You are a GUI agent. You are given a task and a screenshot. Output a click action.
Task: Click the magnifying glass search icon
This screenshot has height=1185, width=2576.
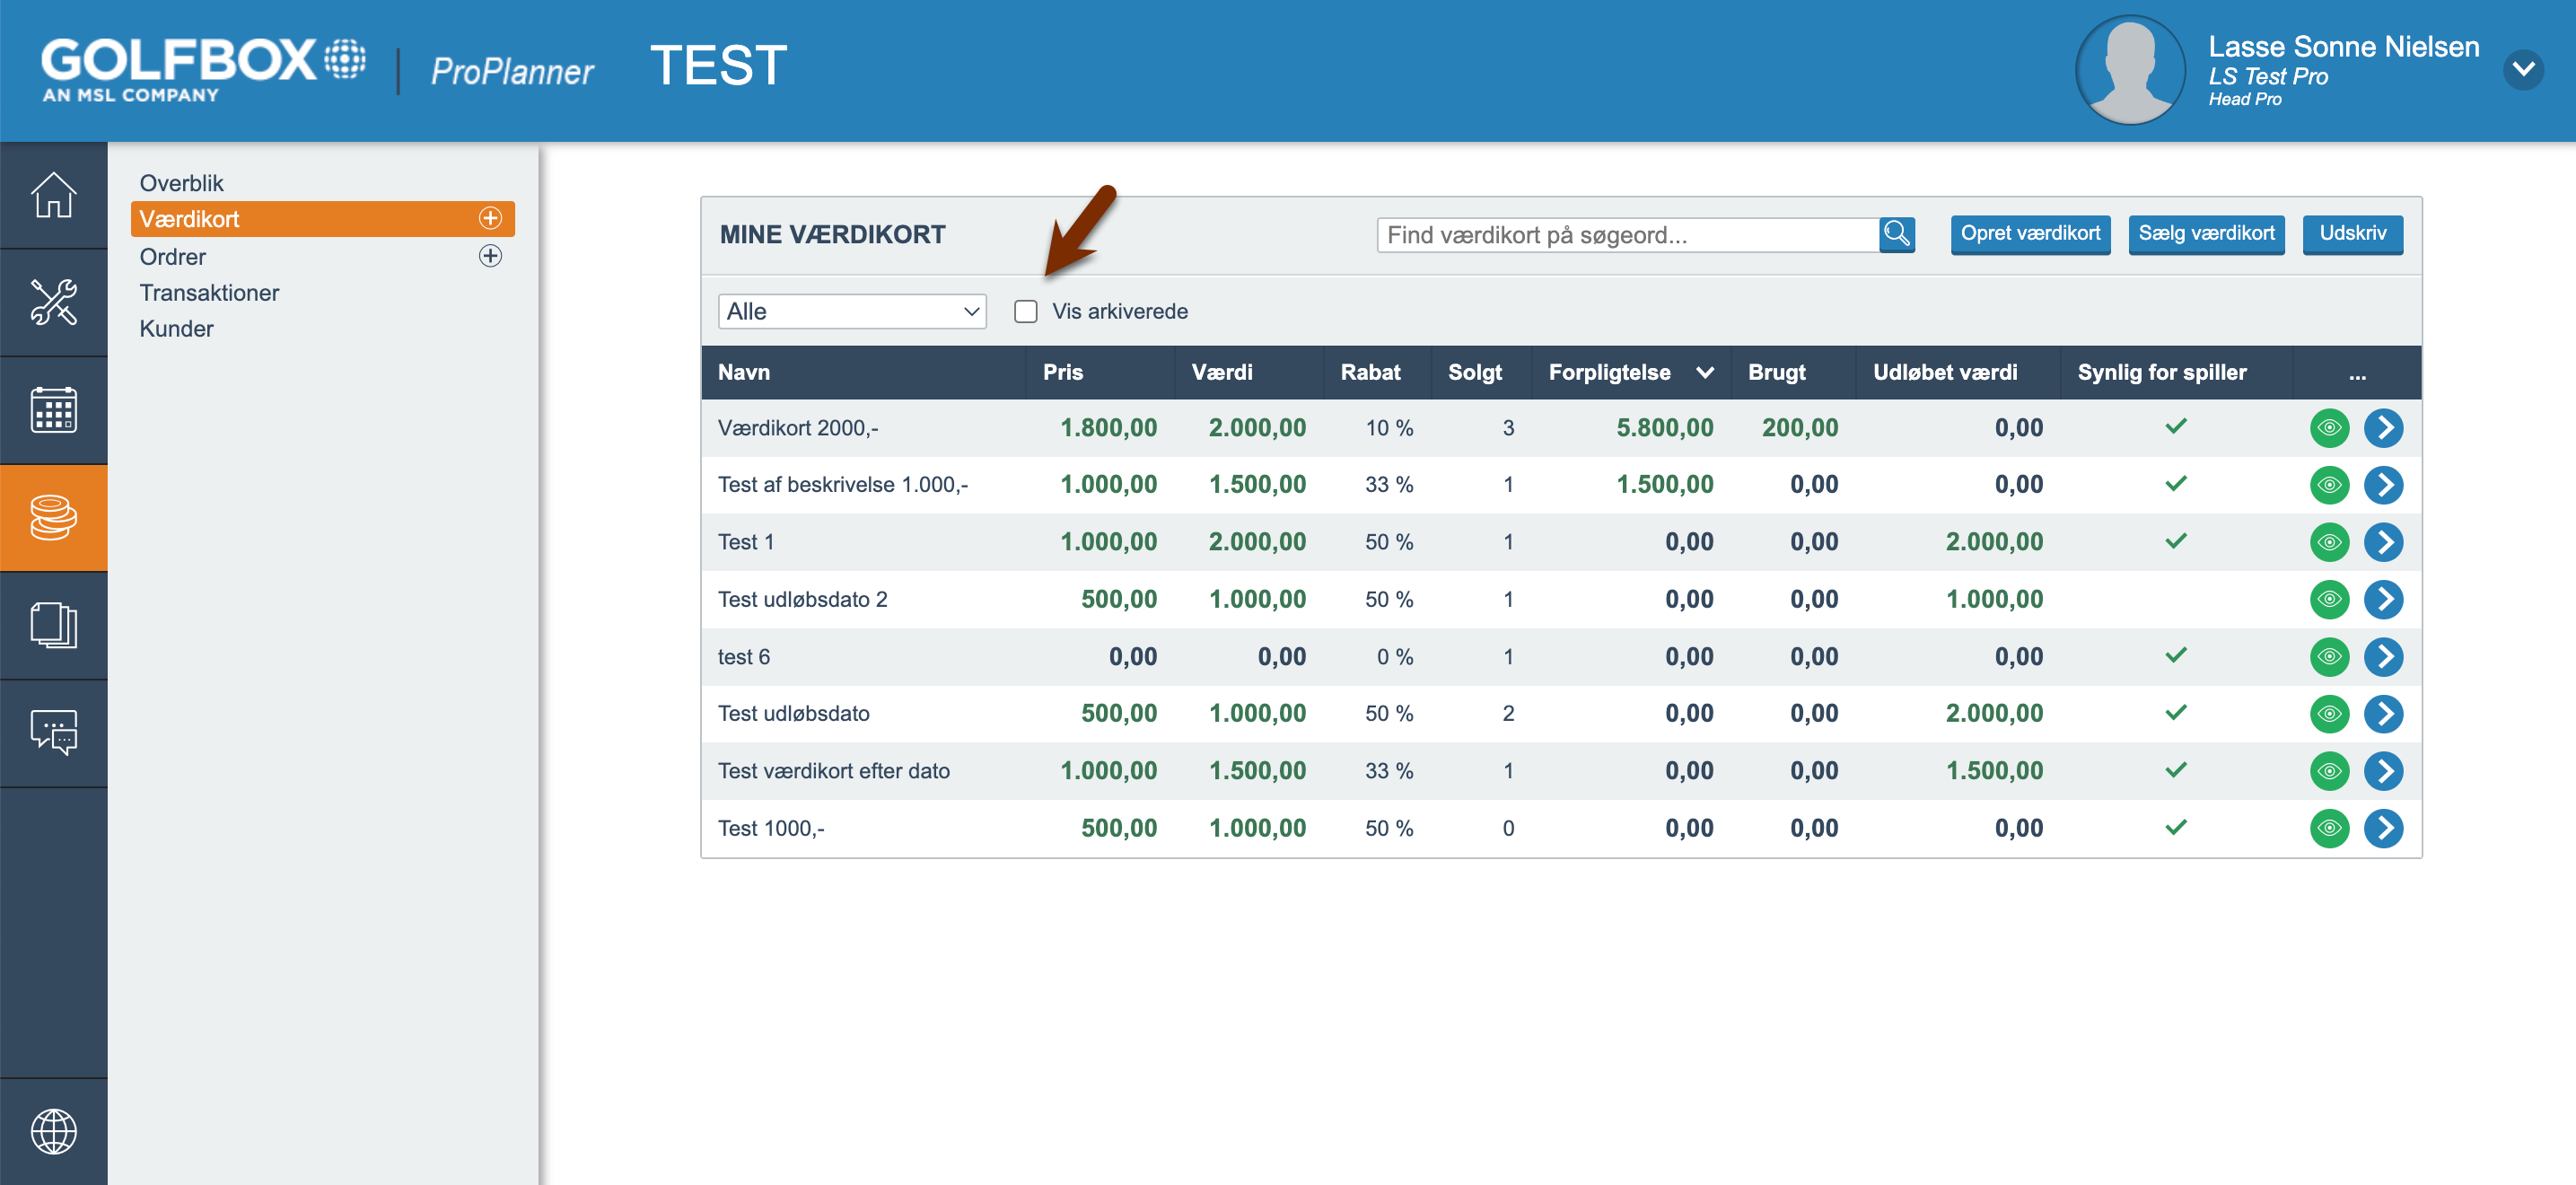(1896, 235)
